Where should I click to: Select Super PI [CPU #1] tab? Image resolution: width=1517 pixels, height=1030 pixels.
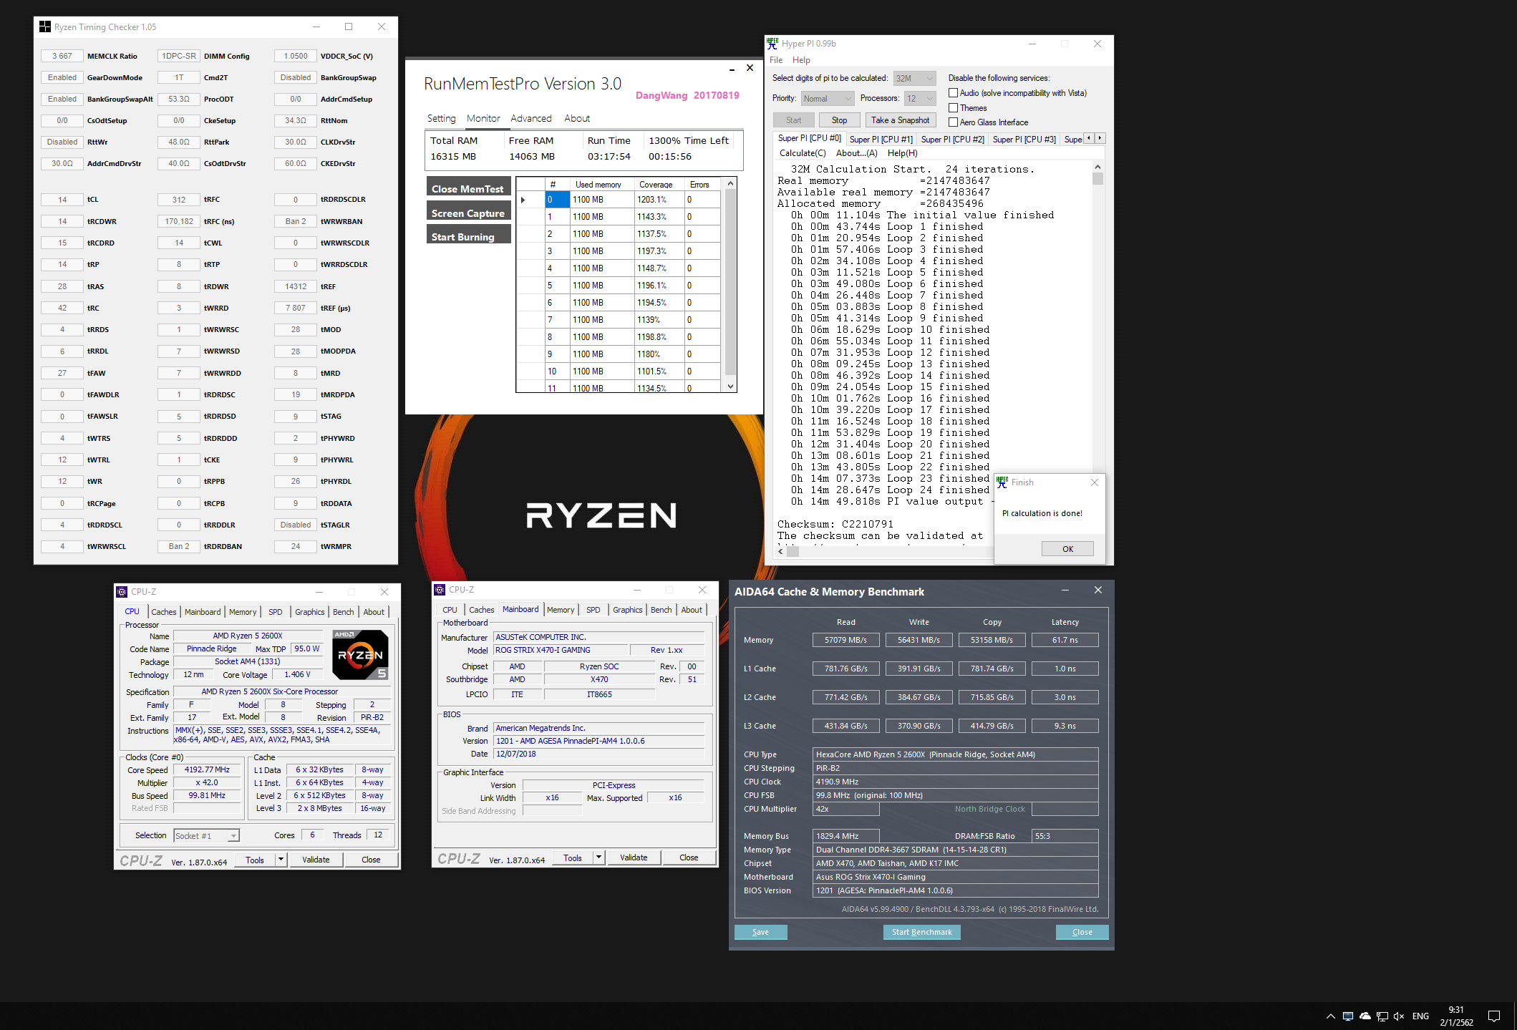pyautogui.click(x=881, y=140)
